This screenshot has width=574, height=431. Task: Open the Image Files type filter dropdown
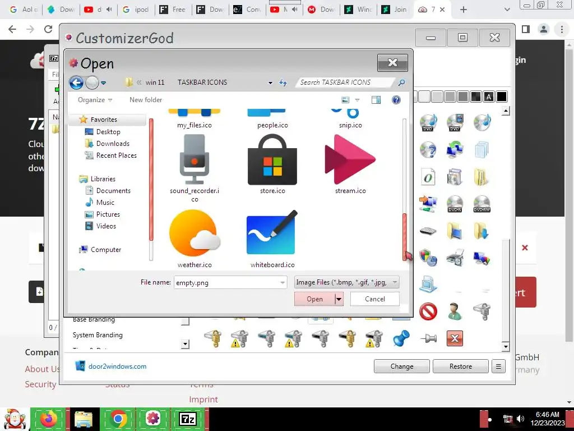pos(346,282)
